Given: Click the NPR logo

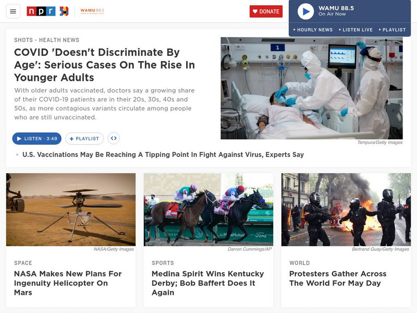Looking at the screenshot, I should tap(41, 11).
